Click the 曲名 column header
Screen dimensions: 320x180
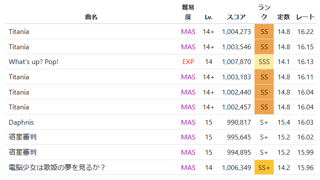[91, 17]
